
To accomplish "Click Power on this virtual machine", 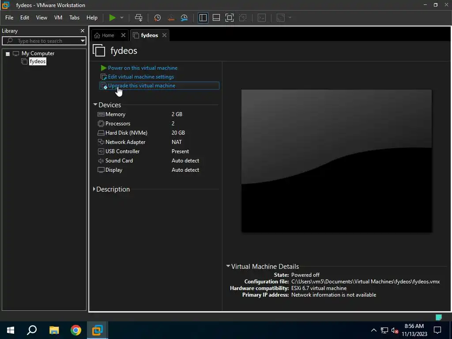I will pyautogui.click(x=143, y=68).
